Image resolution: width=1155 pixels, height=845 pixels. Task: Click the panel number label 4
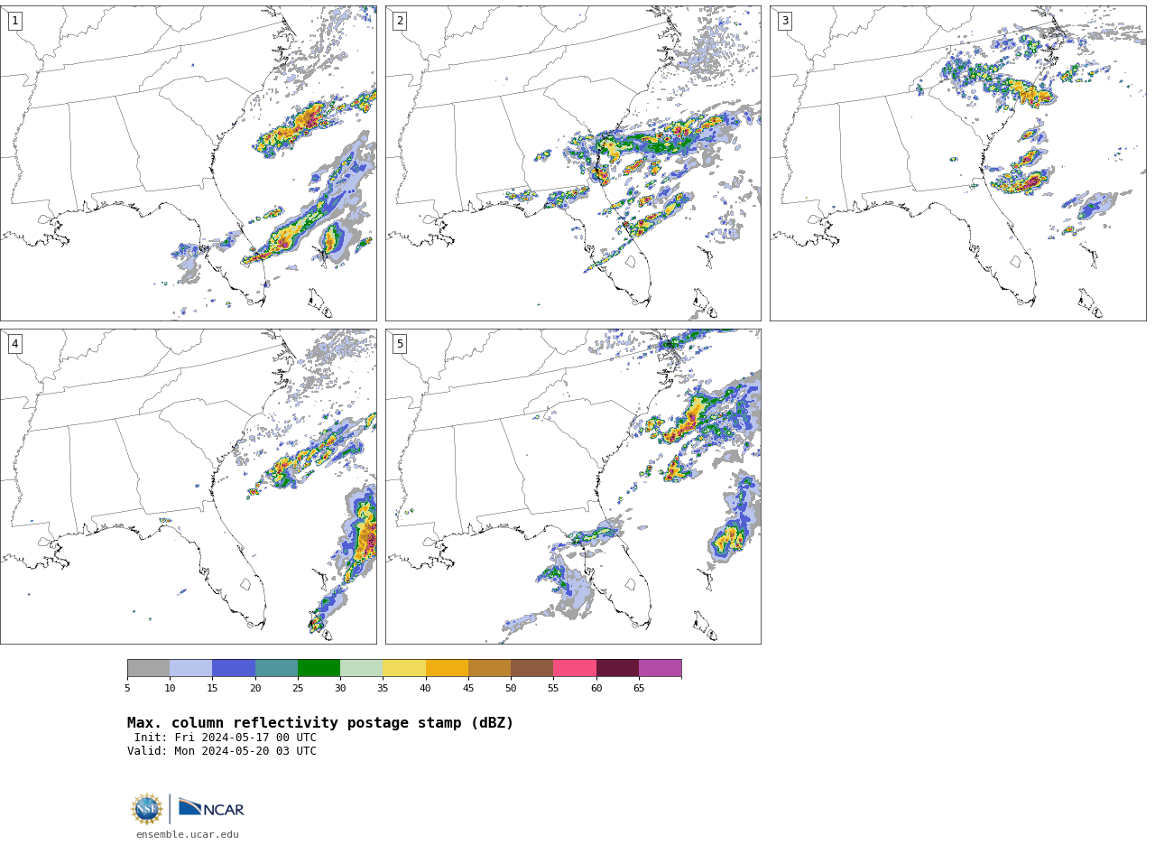coord(14,344)
